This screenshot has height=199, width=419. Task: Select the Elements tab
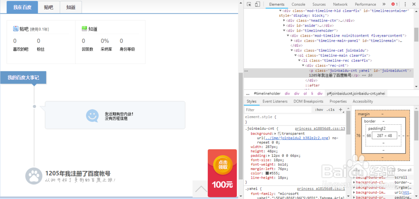click(277, 4)
